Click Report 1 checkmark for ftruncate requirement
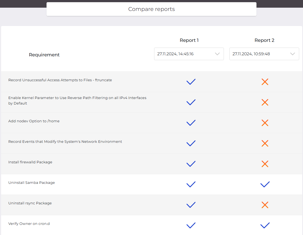The width and height of the screenshot is (303, 235). pos(191,82)
